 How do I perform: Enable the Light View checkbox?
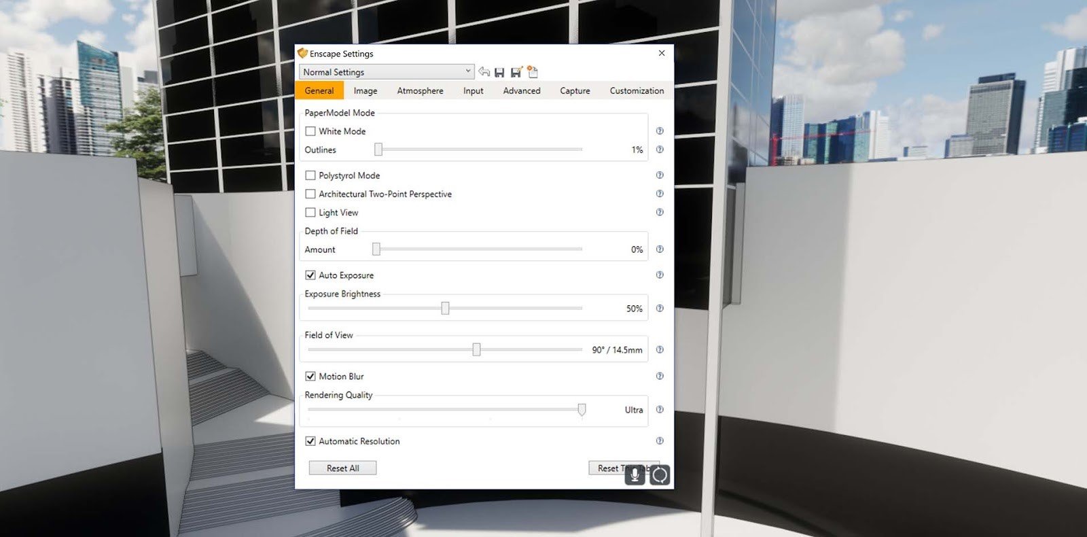click(310, 212)
